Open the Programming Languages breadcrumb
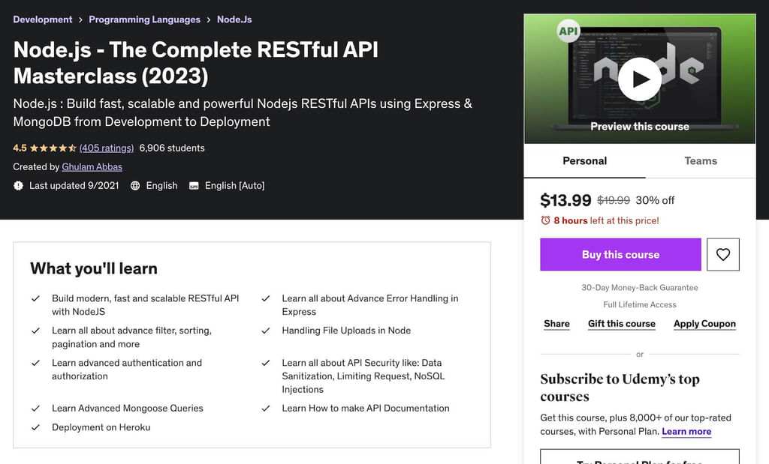Screen dimensions: 769x464 pos(144,19)
